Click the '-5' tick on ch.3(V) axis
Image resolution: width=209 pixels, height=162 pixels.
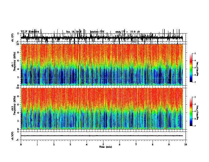point(18,140)
